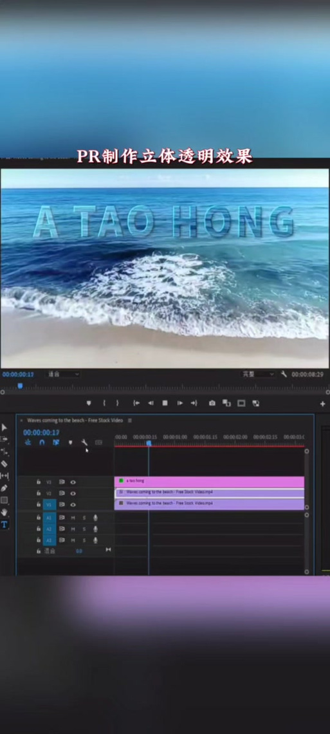Hide track V2 with eye icon
Screen dimensions: 330x734
73,493
